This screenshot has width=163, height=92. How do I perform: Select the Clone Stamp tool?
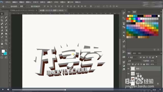(2, 27)
